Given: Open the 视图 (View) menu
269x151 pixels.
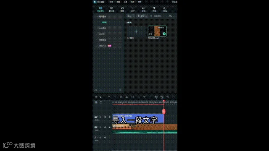Looking at the screenshot, I should (132, 2).
